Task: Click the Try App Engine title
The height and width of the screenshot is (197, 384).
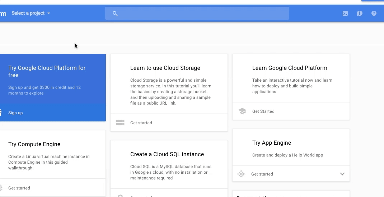Action: pos(272,143)
